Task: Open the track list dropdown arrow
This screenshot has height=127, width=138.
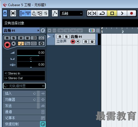Action: tap(49, 30)
